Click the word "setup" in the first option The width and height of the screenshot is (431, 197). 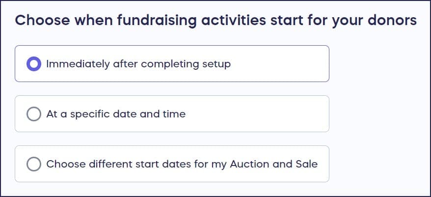click(216, 64)
